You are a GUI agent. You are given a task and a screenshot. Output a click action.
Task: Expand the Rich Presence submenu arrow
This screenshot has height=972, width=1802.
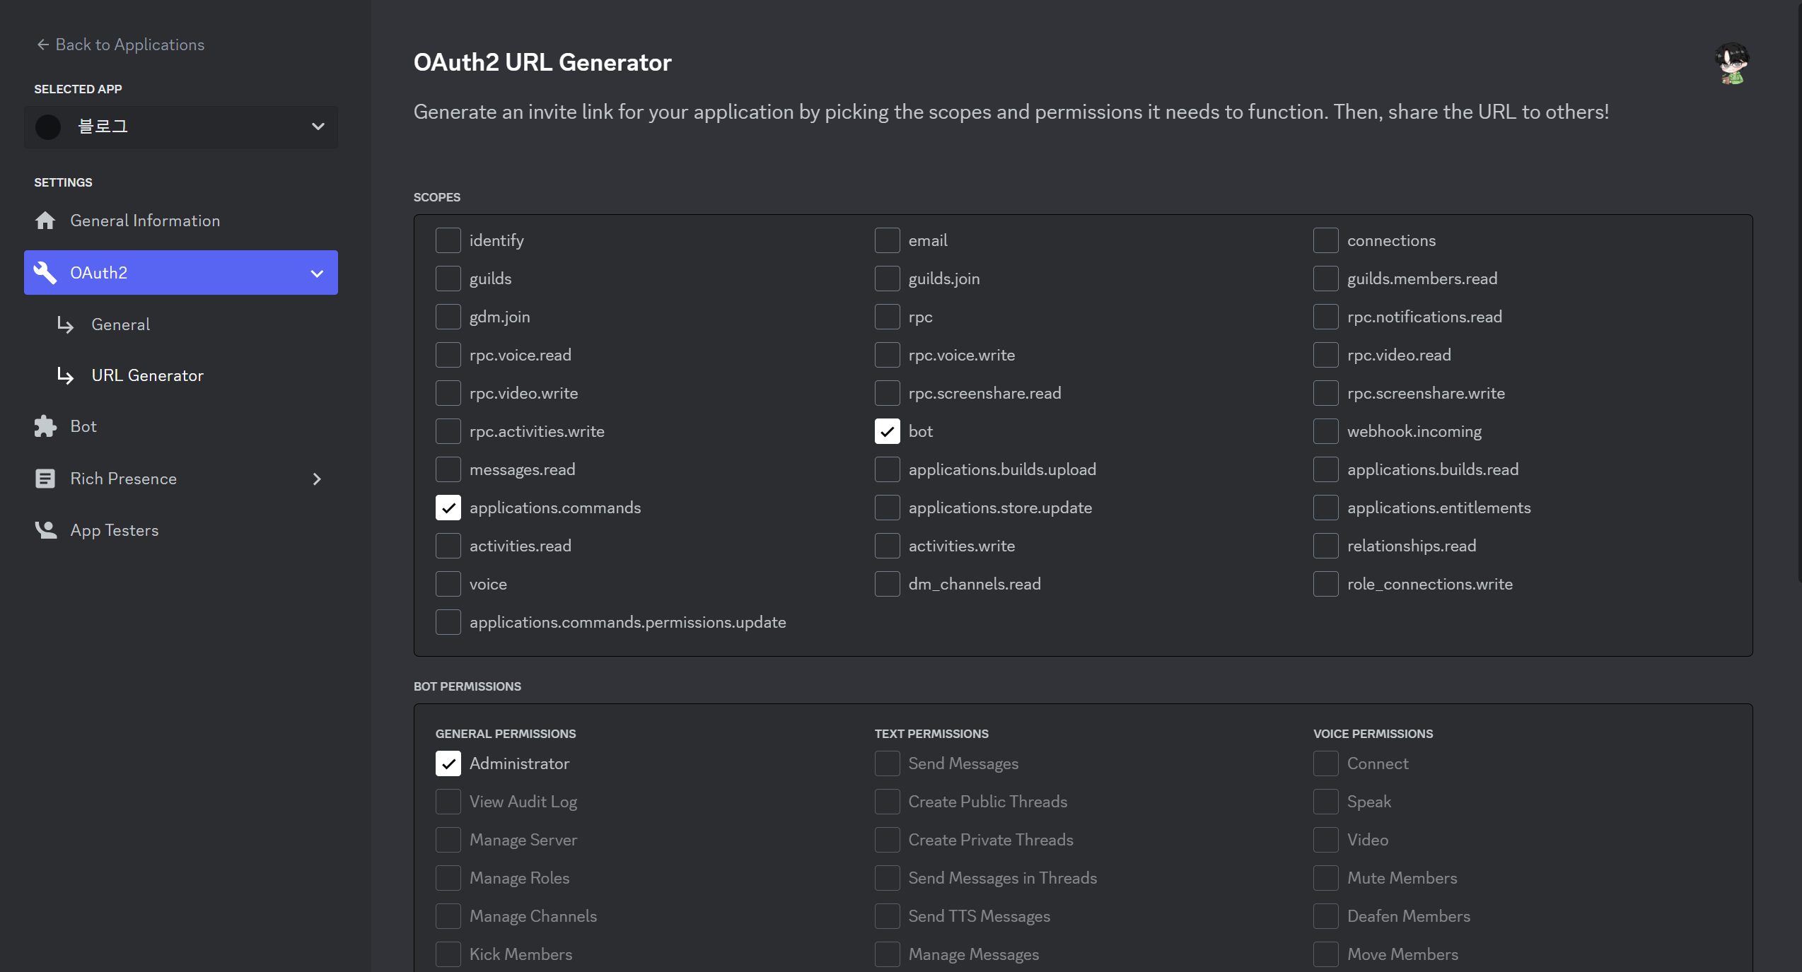pyautogui.click(x=317, y=479)
